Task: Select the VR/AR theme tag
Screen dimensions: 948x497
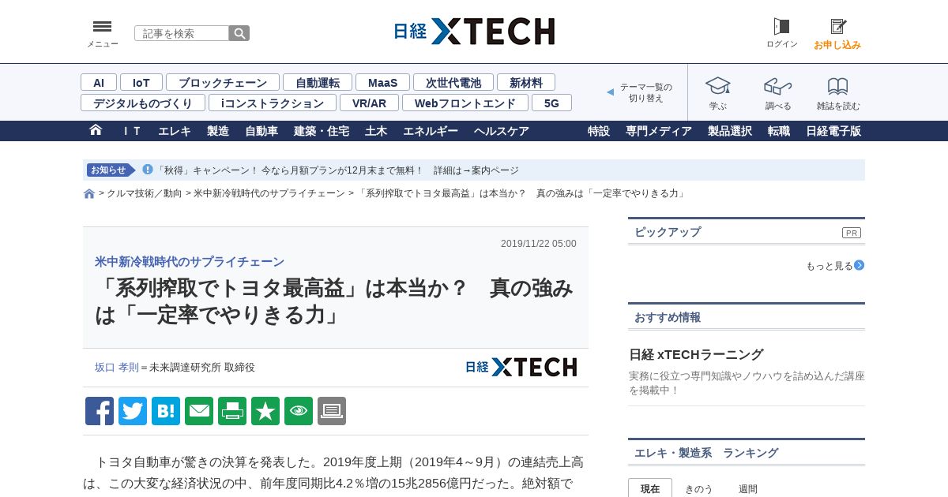Action: (370, 103)
